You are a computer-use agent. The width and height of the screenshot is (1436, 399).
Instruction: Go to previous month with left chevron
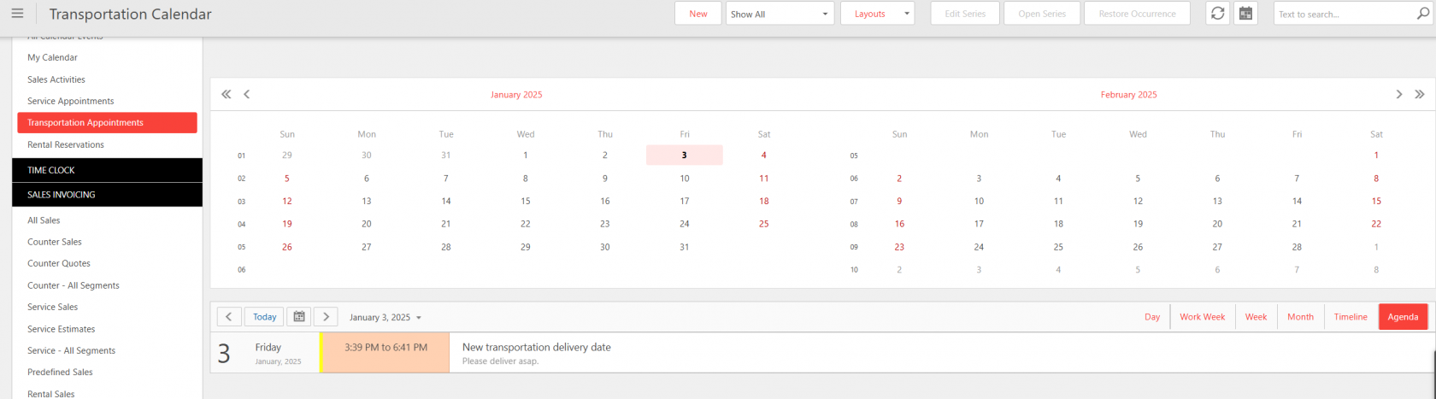pyautogui.click(x=246, y=94)
